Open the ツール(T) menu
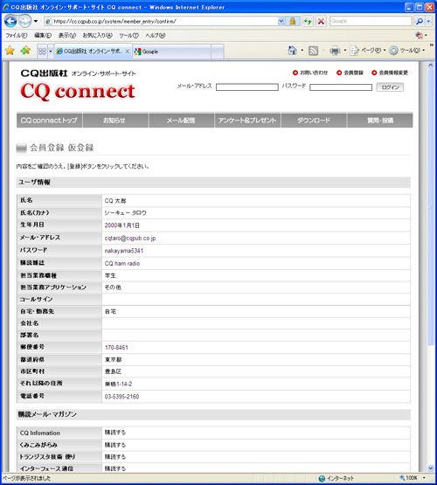This screenshot has width=437, height=485. pos(128,36)
